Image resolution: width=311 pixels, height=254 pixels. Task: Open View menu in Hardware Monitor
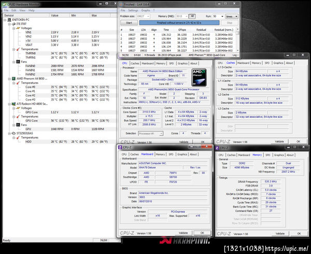(22, 10)
